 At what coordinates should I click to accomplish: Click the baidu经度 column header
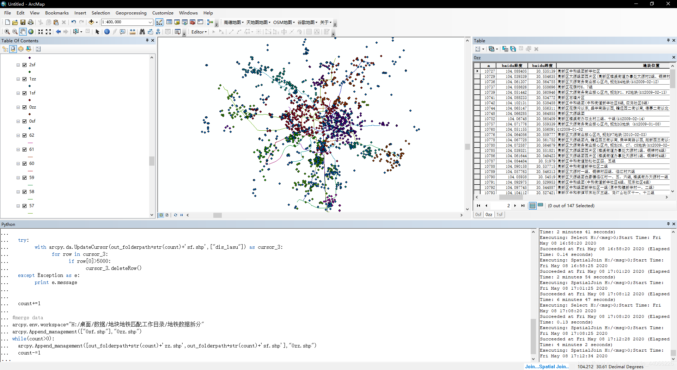point(512,66)
